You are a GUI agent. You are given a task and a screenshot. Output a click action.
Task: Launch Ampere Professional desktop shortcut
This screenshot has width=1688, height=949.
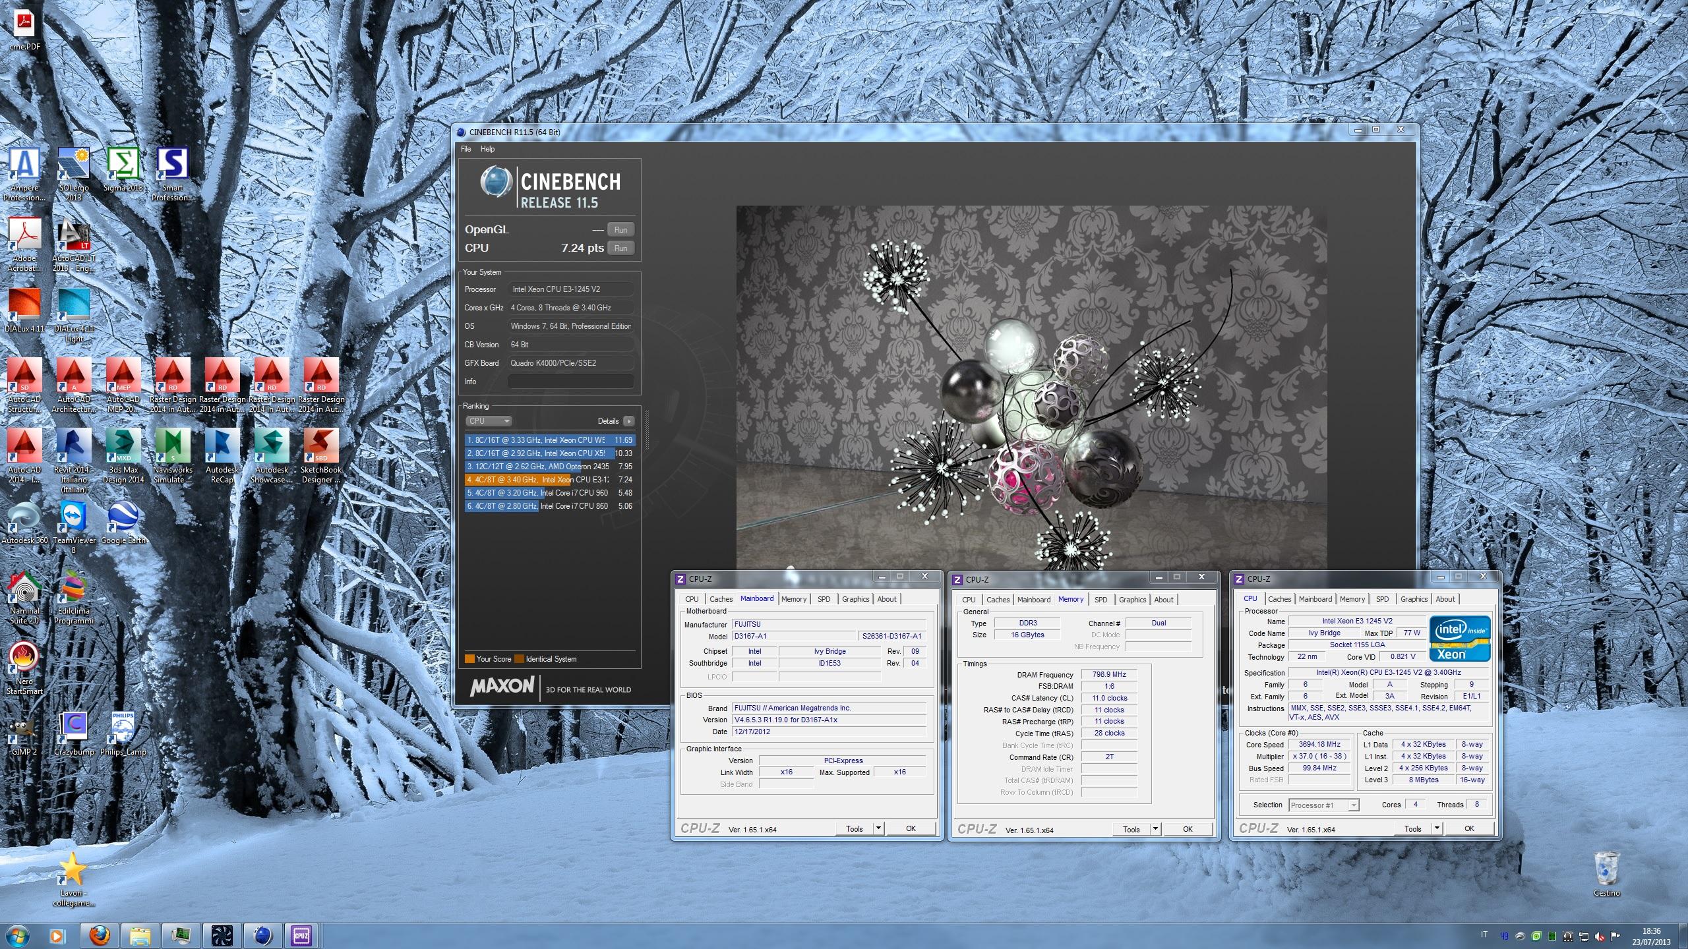coord(24,174)
